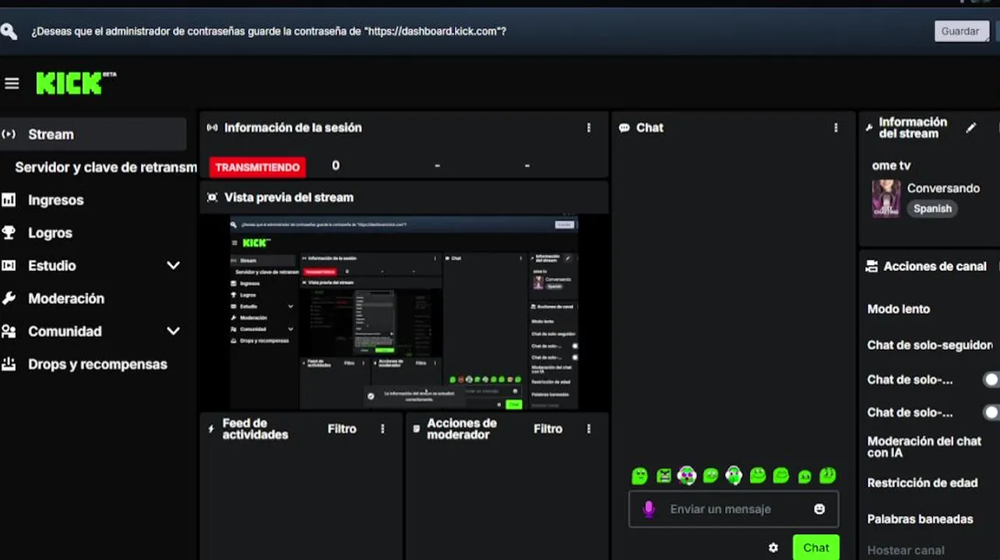Open the Chat panel three-dot menu

tap(836, 128)
